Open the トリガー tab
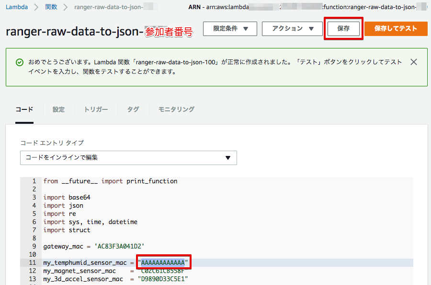The image size is (431, 285). (96, 109)
